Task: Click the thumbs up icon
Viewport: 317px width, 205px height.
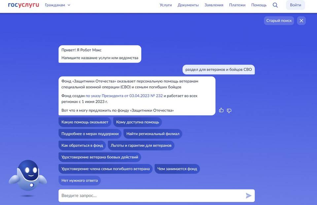Action: pyautogui.click(x=221, y=110)
